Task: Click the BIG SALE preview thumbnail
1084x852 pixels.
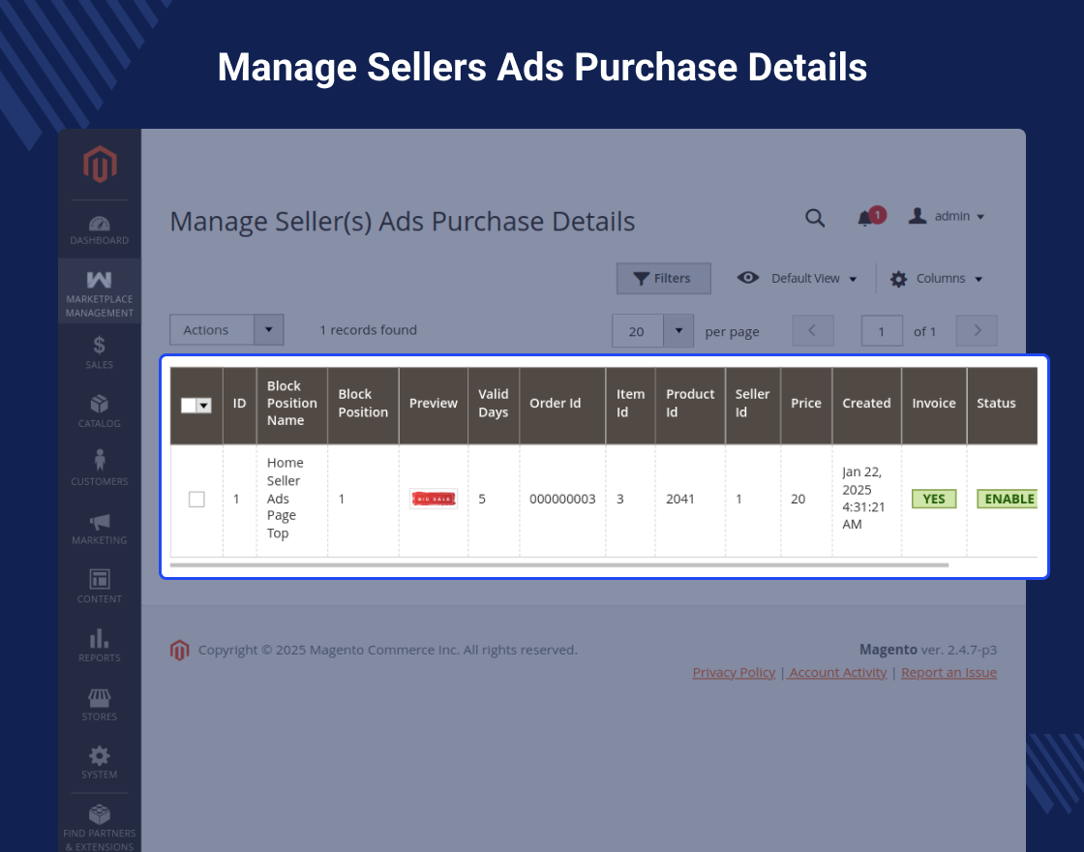Action: coord(434,499)
